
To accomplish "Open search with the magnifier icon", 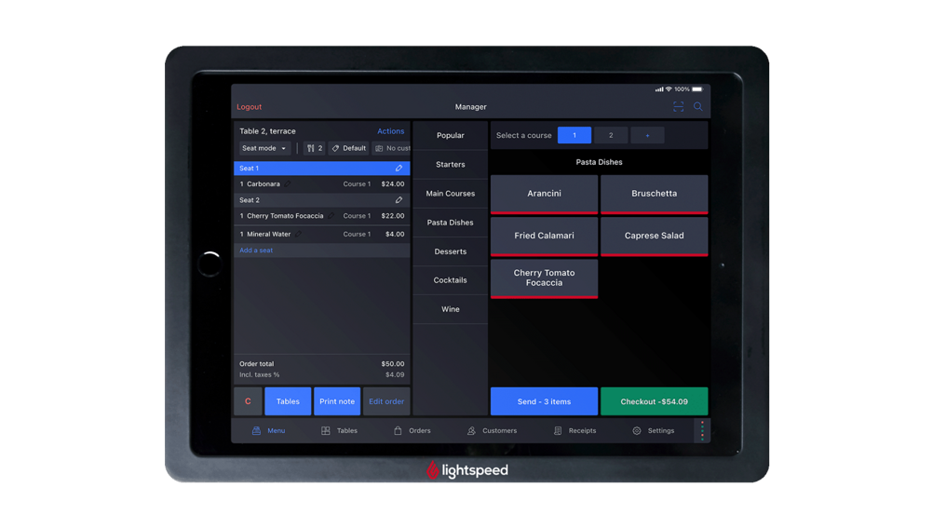I will pyautogui.click(x=698, y=107).
